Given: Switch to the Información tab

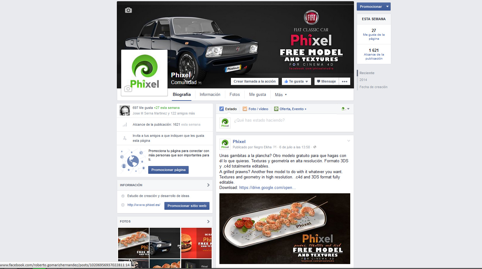Looking at the screenshot, I should click(210, 95).
